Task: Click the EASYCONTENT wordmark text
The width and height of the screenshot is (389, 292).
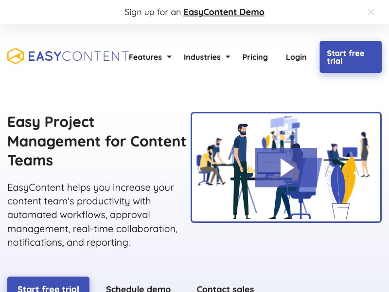Action: tap(78, 56)
